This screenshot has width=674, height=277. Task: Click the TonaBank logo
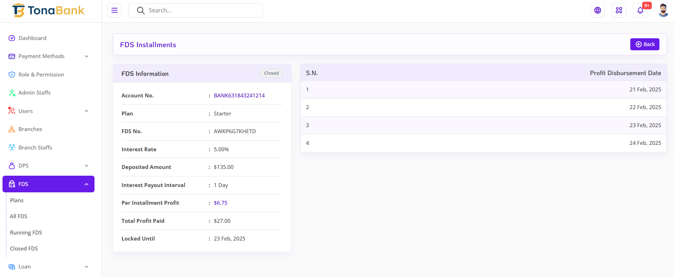click(x=49, y=11)
